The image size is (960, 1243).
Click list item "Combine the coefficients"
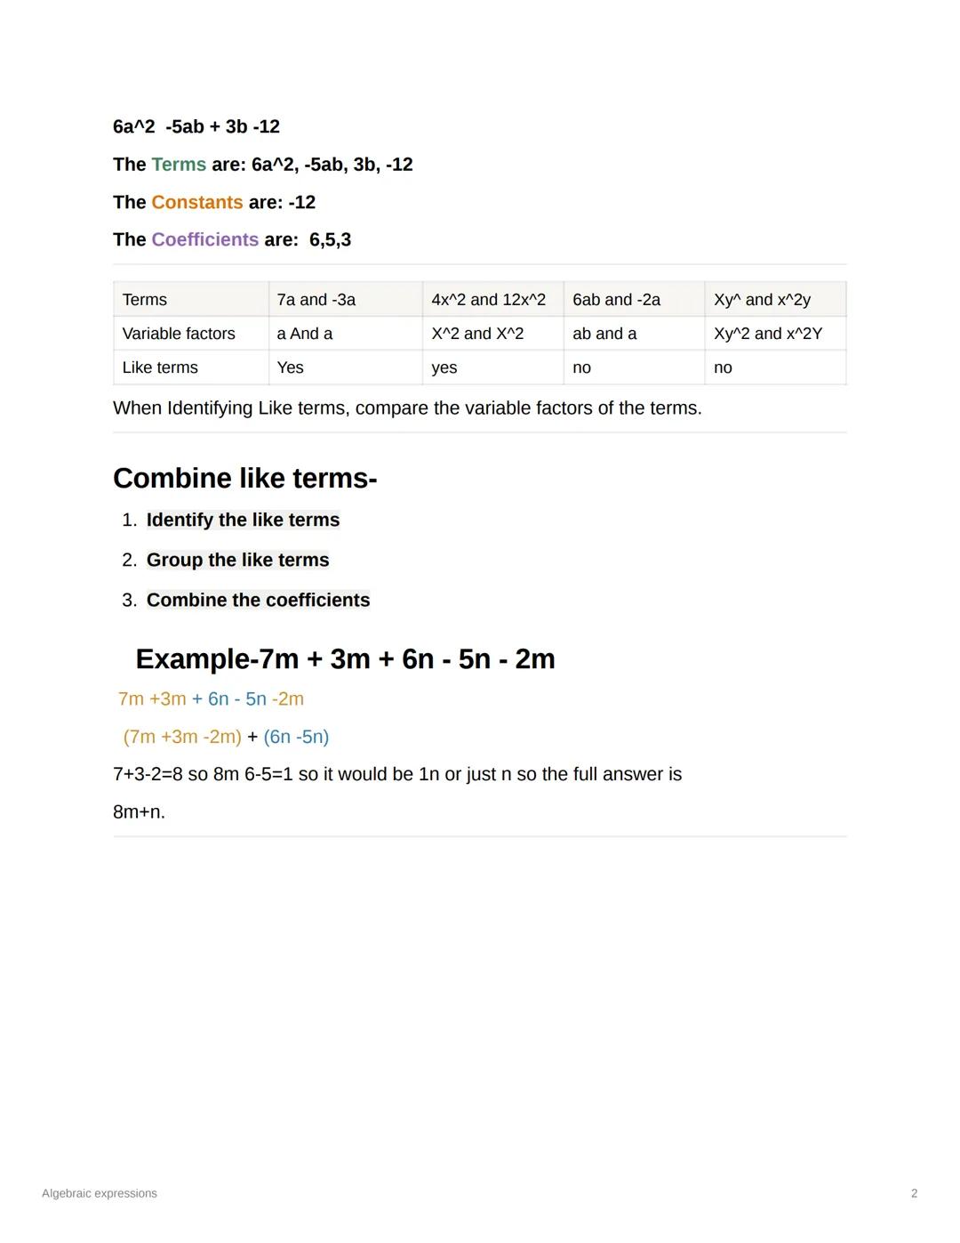tap(258, 600)
